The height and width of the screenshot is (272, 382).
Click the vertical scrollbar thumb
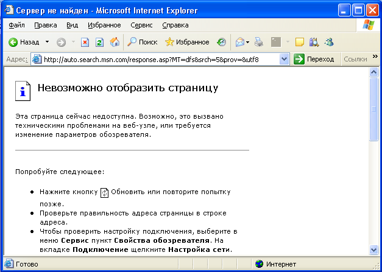coord(373,109)
